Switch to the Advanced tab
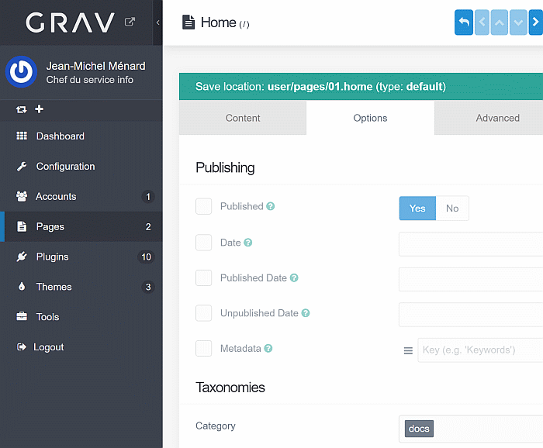This screenshot has height=448, width=543. [x=497, y=119]
